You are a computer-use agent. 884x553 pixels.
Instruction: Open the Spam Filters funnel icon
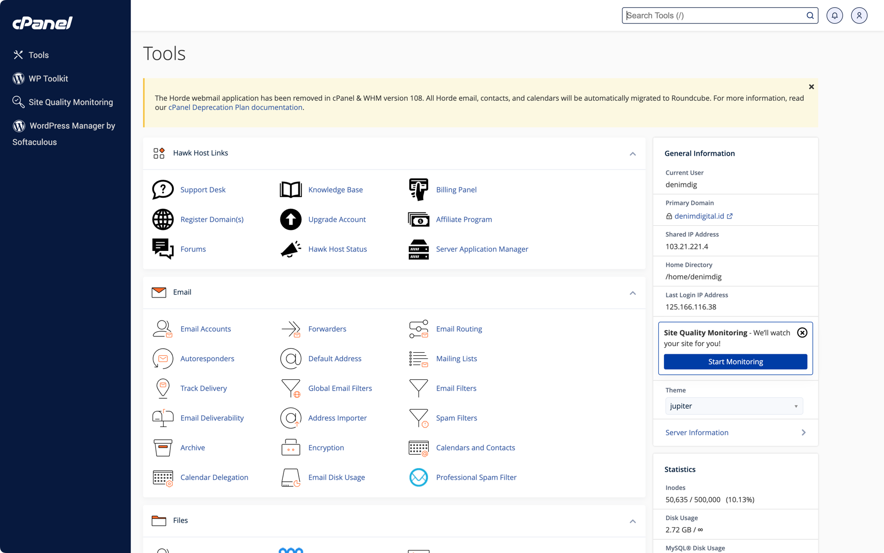(x=418, y=418)
